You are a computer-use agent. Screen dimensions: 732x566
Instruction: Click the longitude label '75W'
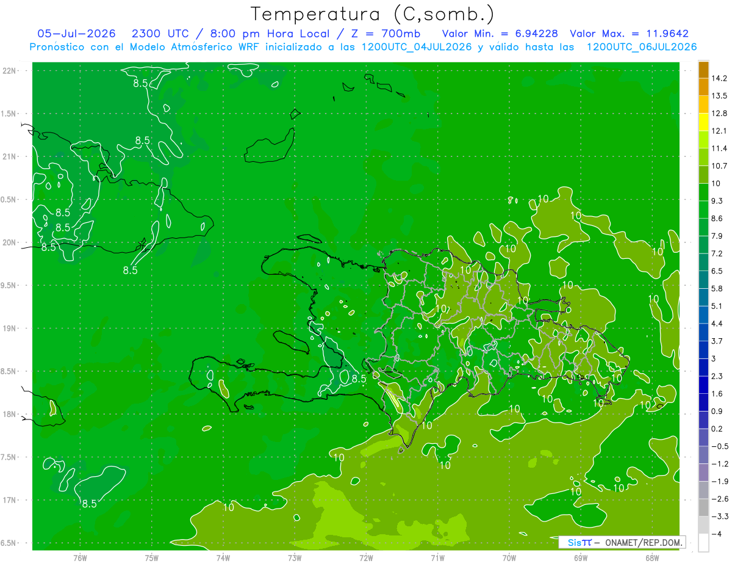151,558
